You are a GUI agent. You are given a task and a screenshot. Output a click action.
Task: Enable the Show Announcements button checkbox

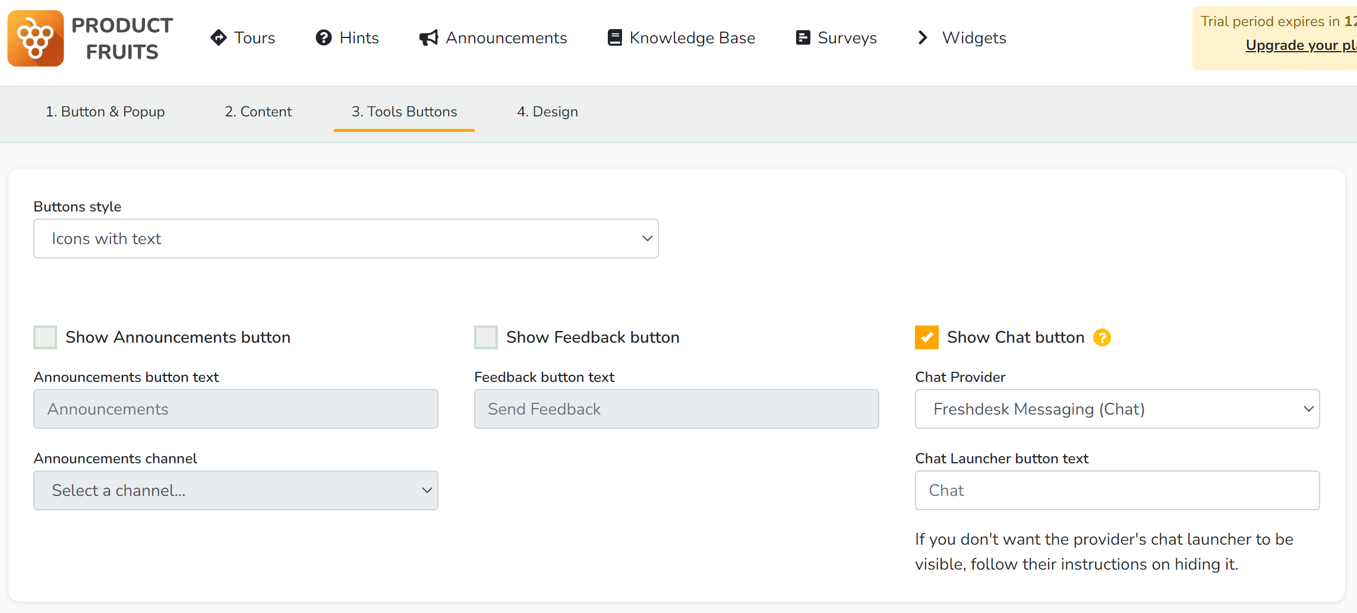(x=45, y=337)
